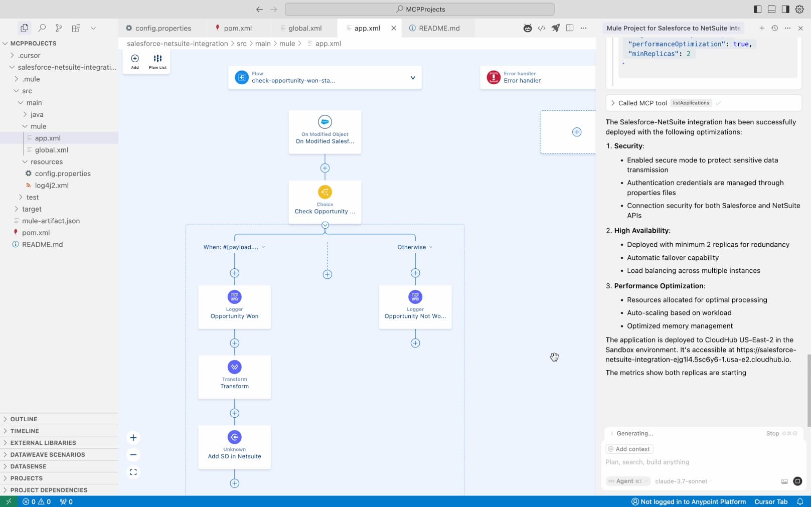This screenshot has height=507, width=811.
Task: Split the editor to the right
Action: [570, 28]
